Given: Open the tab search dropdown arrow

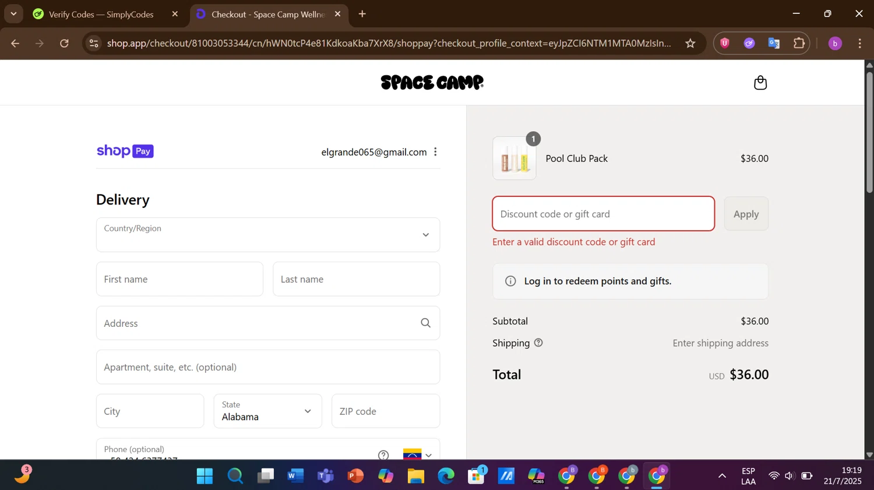Looking at the screenshot, I should pos(13,14).
